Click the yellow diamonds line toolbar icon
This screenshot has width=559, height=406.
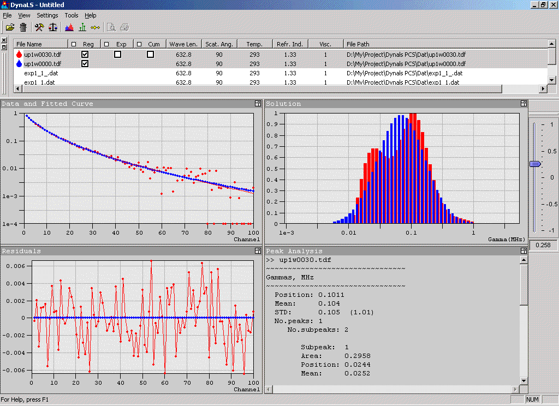[96, 27]
